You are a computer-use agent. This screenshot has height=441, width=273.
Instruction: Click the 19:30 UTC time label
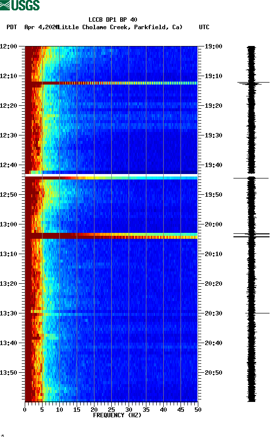pos(213,135)
